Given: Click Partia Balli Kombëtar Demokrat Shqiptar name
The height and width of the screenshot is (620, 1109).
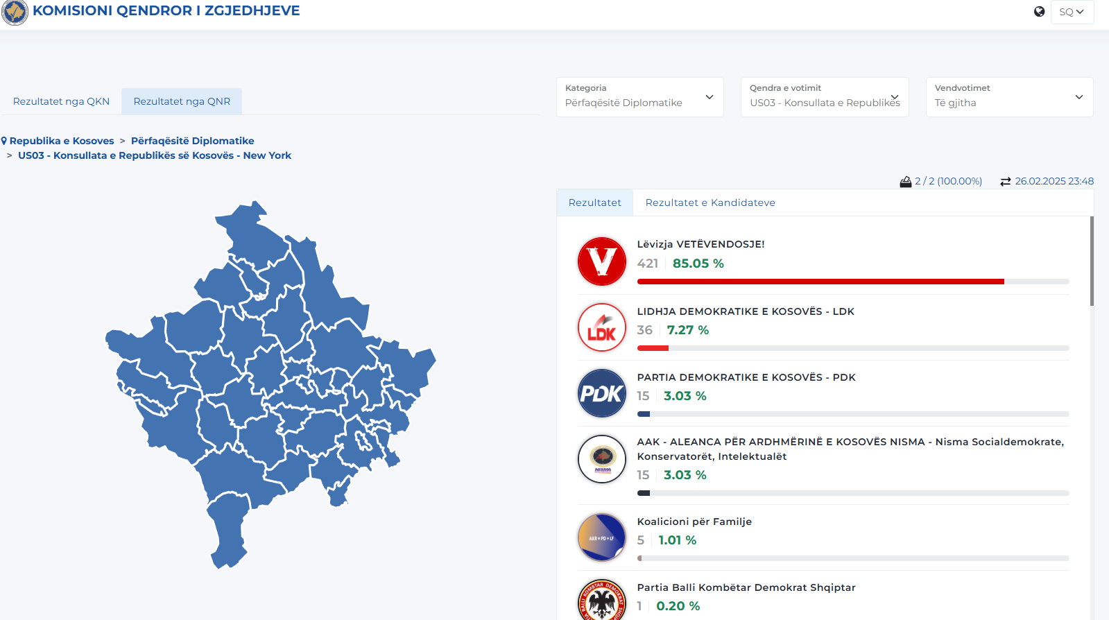Looking at the screenshot, I should (746, 587).
